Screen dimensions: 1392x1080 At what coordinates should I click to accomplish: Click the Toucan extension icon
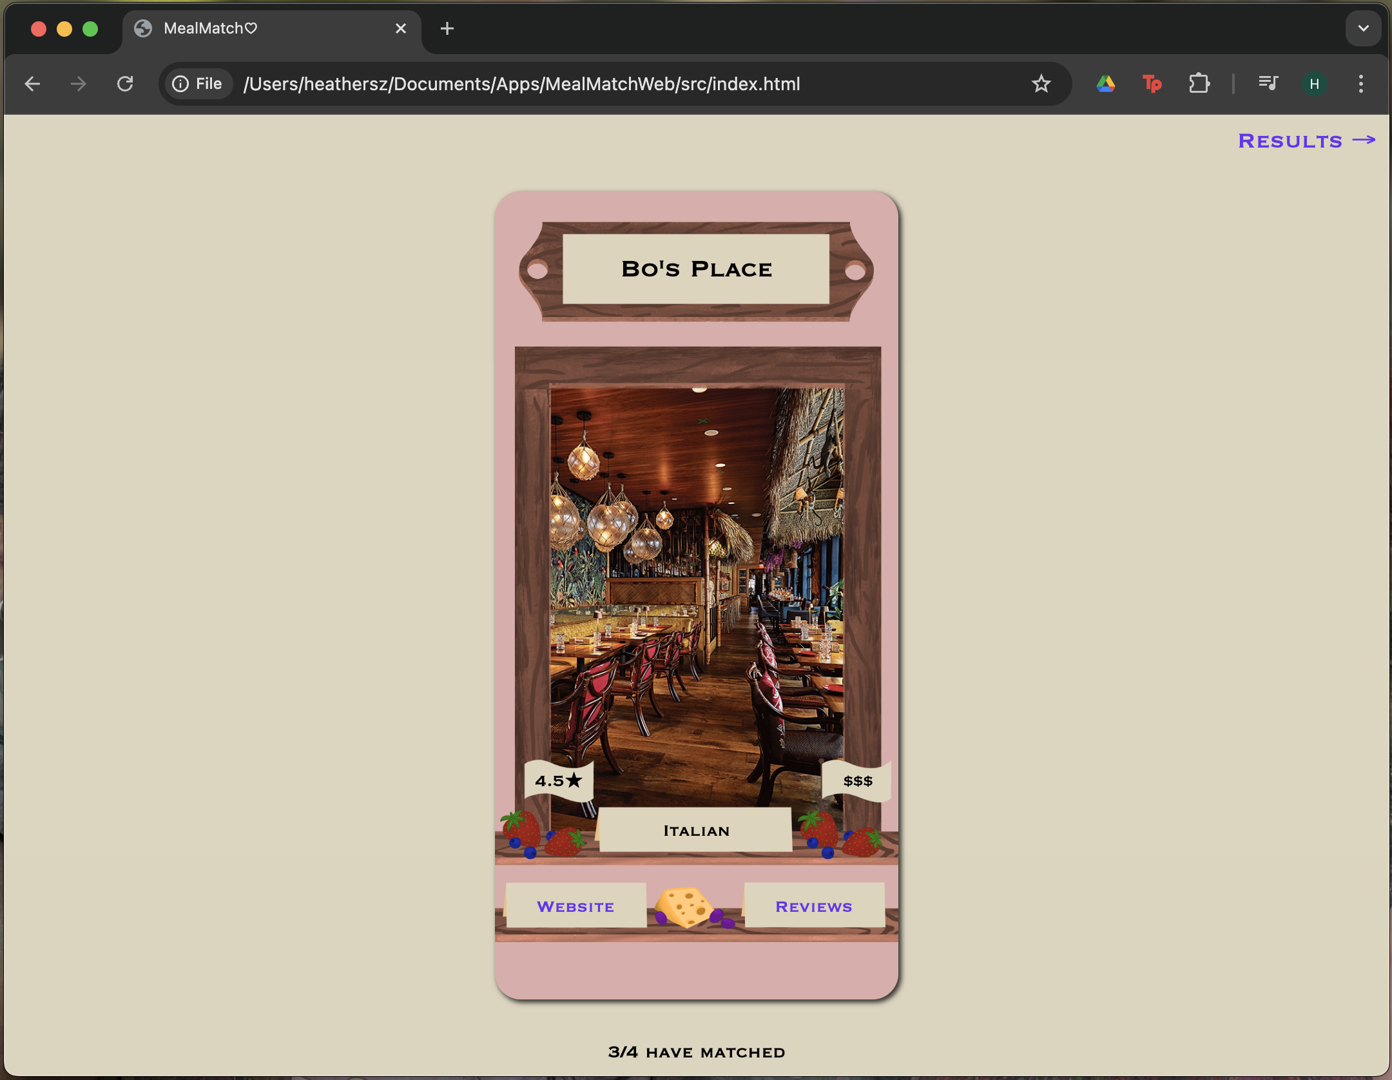[x=1151, y=84]
